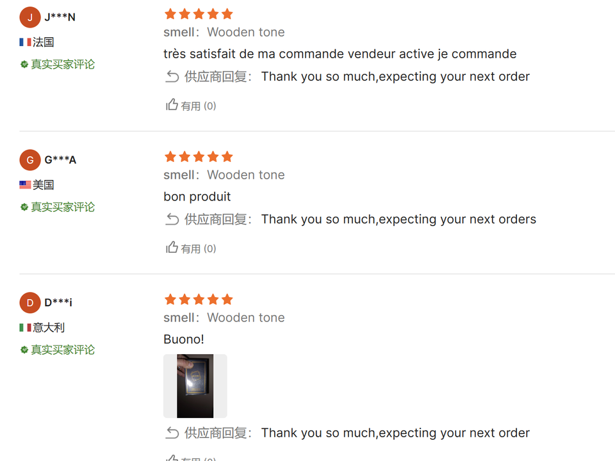Click thumbs-up icon on G***A's review

(x=172, y=248)
